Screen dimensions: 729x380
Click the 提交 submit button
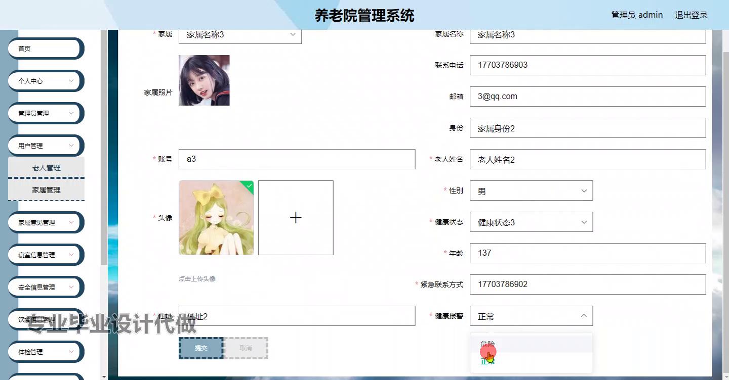pos(201,348)
